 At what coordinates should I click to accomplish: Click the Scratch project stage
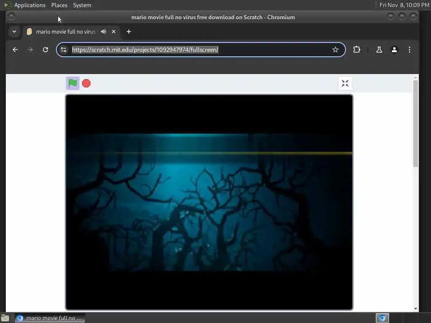[209, 202]
